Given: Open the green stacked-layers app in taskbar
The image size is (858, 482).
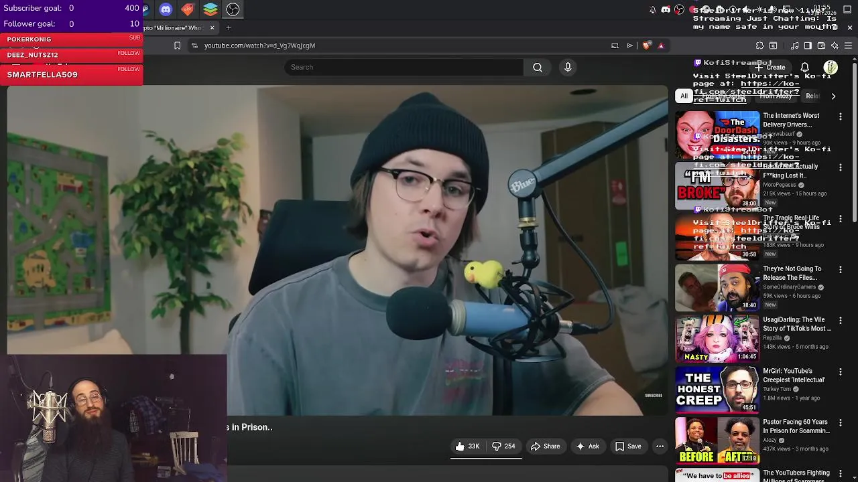Looking at the screenshot, I should 210,9.
